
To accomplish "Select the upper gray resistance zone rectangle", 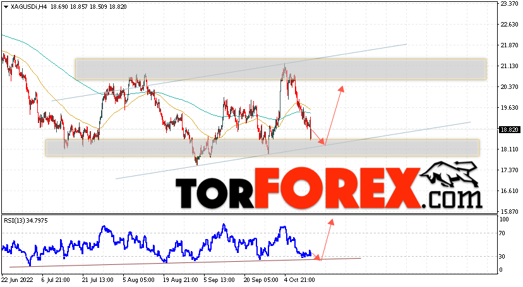I will pyautogui.click(x=280, y=69).
